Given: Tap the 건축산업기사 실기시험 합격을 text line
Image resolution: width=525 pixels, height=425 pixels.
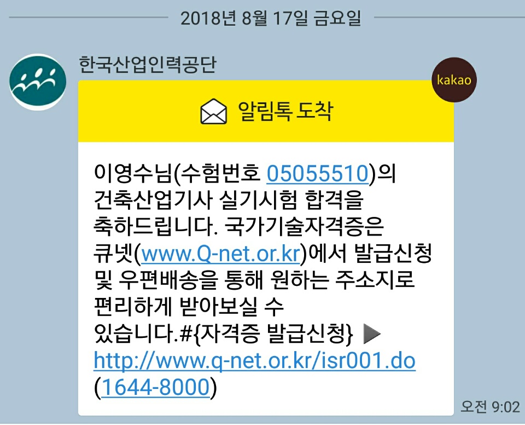Looking at the screenshot, I should [x=229, y=200].
